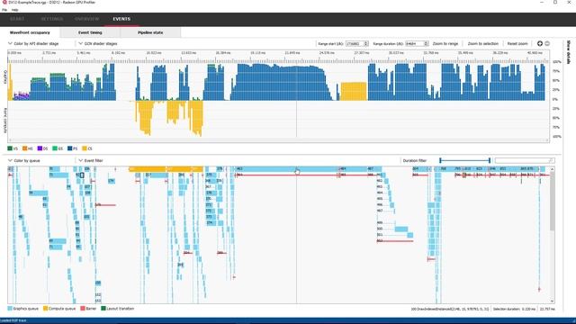Screen dimensions: 576x324
Task: Click the Range start spinner arrows
Action: coord(366,44)
